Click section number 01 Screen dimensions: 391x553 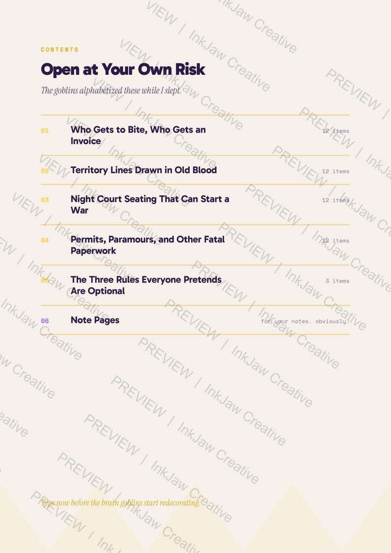(x=45, y=130)
